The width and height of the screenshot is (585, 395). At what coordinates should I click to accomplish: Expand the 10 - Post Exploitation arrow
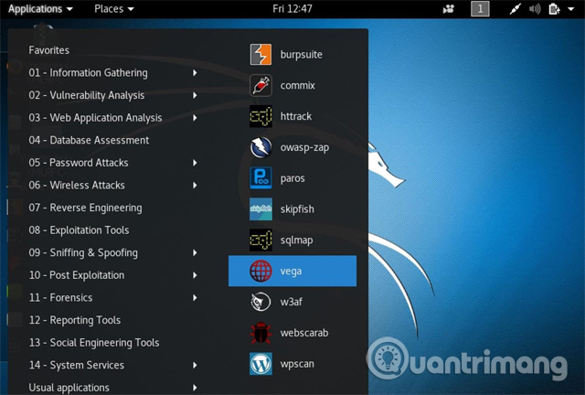[195, 275]
